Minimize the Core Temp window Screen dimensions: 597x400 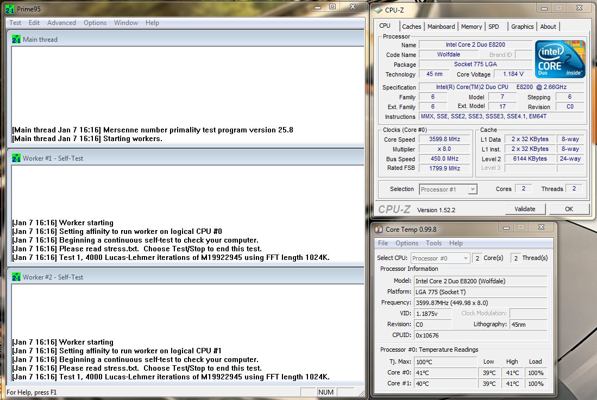pos(506,228)
